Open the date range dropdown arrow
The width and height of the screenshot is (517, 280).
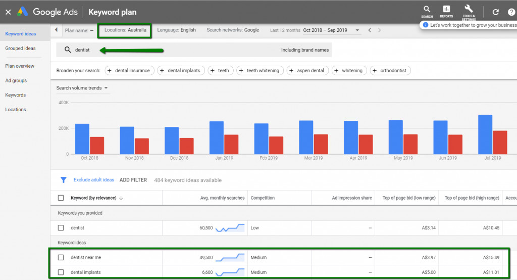[x=357, y=30]
